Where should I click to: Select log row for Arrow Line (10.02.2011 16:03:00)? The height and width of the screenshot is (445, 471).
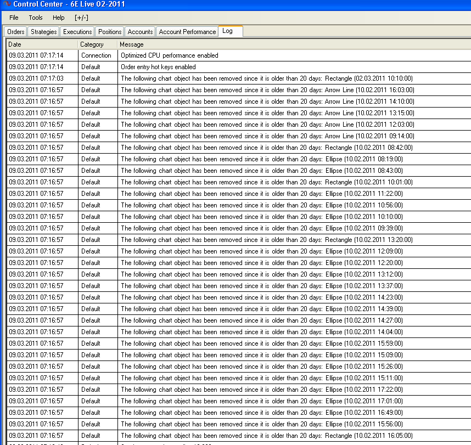pyautogui.click(x=239, y=90)
